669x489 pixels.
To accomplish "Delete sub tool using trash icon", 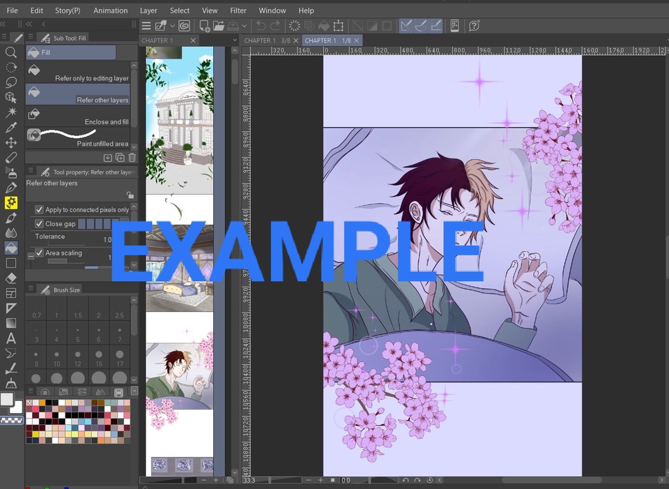I will click(132, 158).
